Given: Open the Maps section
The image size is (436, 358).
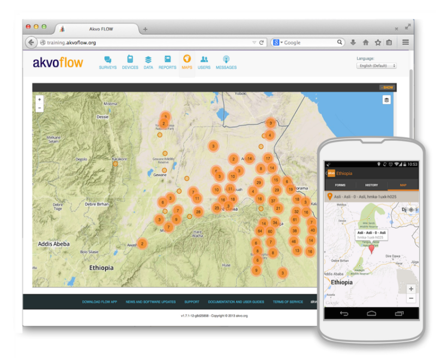Looking at the screenshot, I should pyautogui.click(x=187, y=62).
